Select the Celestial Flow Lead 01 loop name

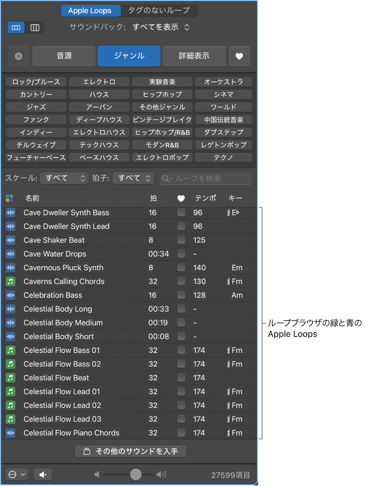(x=62, y=392)
